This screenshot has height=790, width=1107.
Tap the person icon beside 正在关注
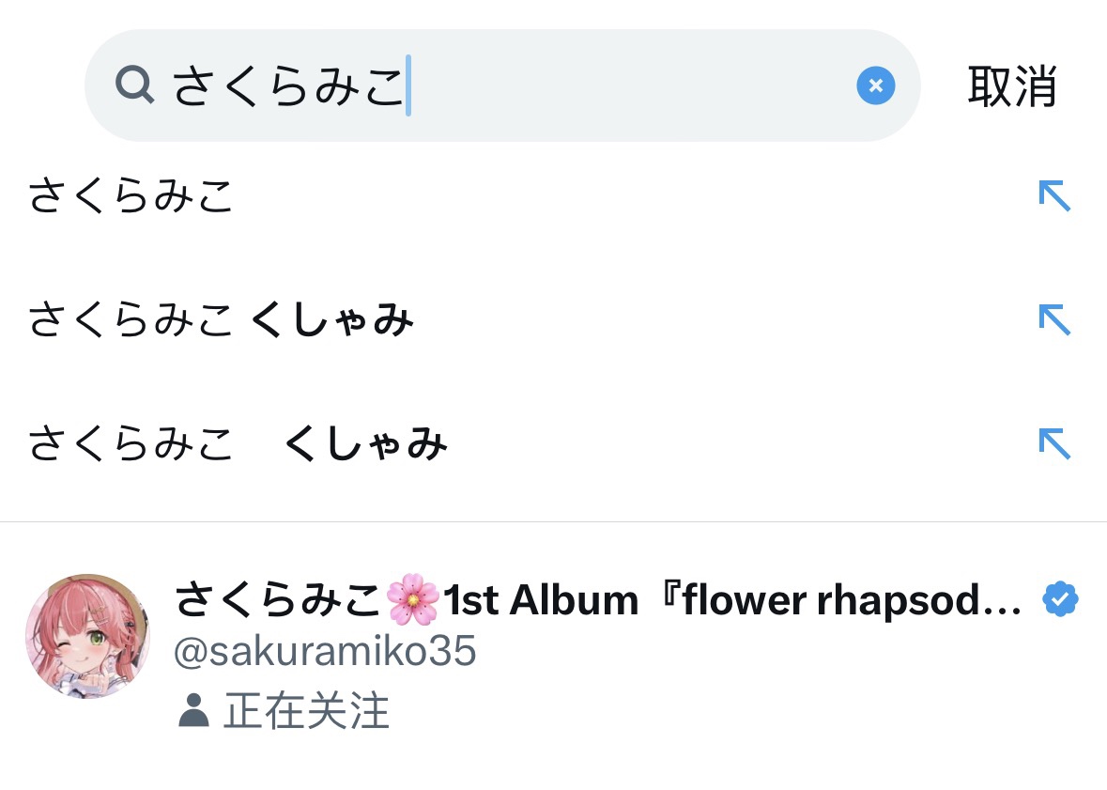pyautogui.click(x=192, y=711)
